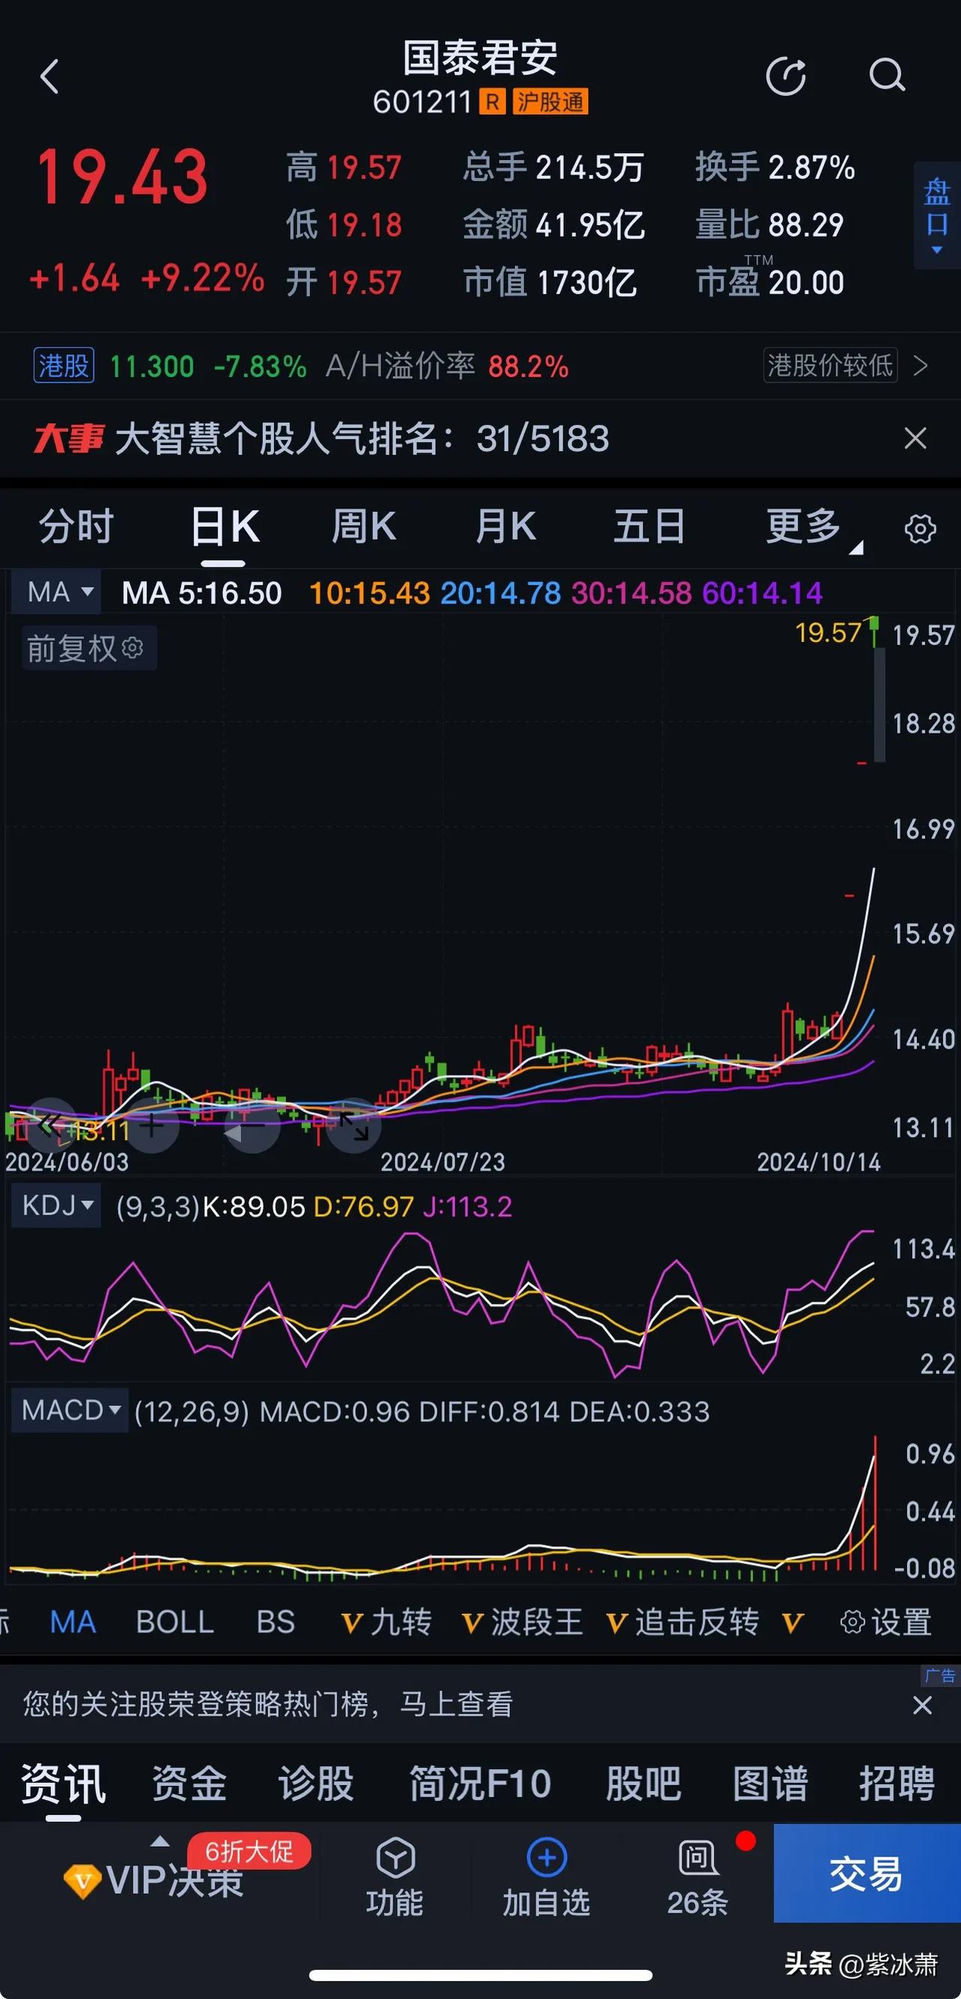Select the 追击反转 VIP indicator
961x1999 pixels.
coord(682,1622)
